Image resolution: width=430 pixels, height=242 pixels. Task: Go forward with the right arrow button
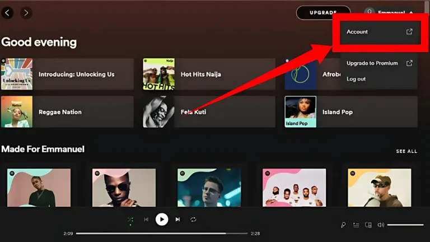26,13
